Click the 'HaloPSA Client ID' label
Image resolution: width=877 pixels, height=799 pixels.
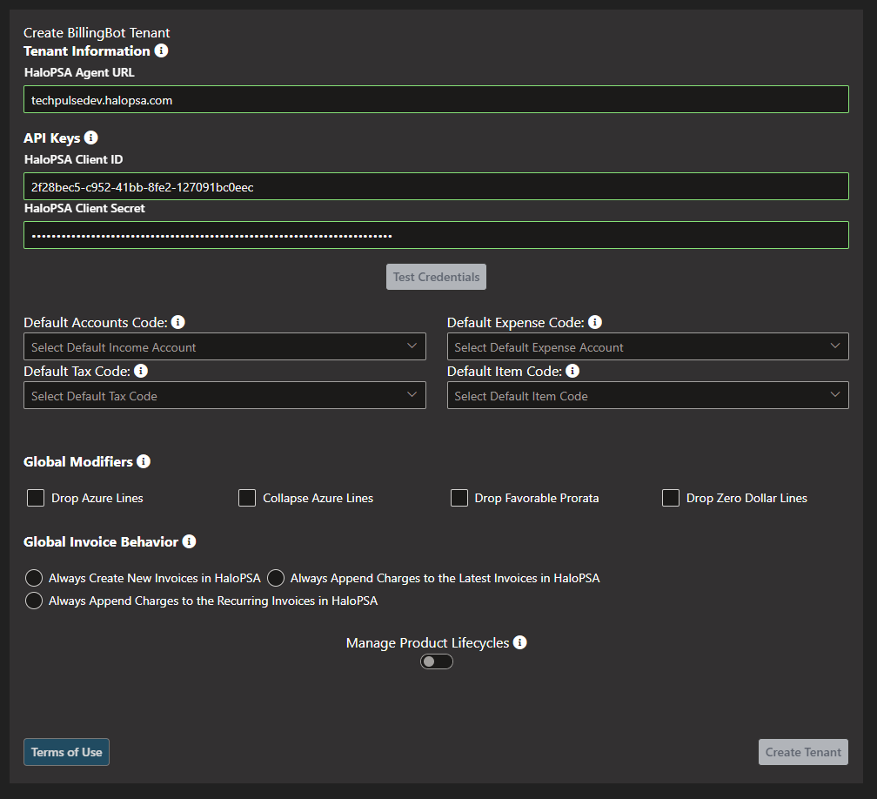click(74, 159)
